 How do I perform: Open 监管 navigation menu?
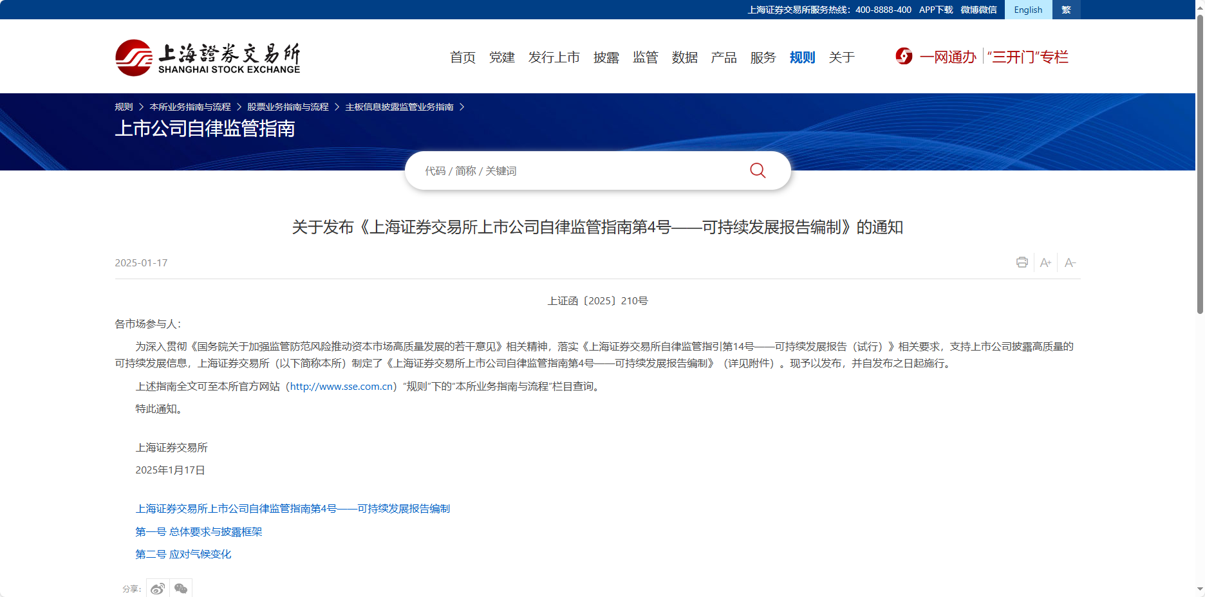(x=646, y=57)
